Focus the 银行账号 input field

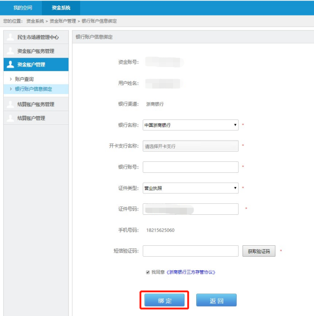pyautogui.click(x=190, y=167)
